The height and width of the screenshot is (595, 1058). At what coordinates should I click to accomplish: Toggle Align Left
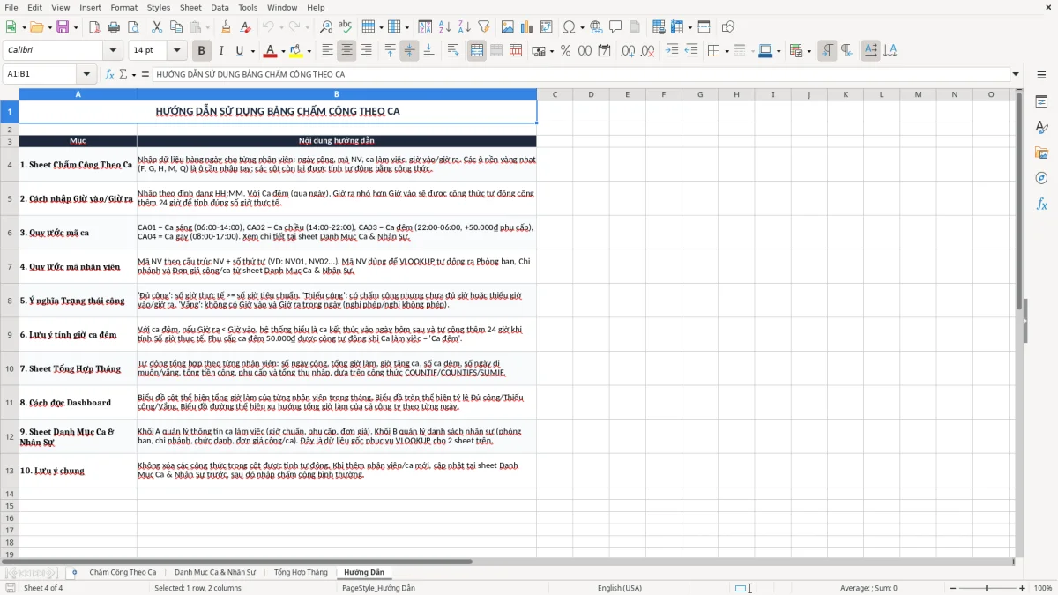(327, 51)
